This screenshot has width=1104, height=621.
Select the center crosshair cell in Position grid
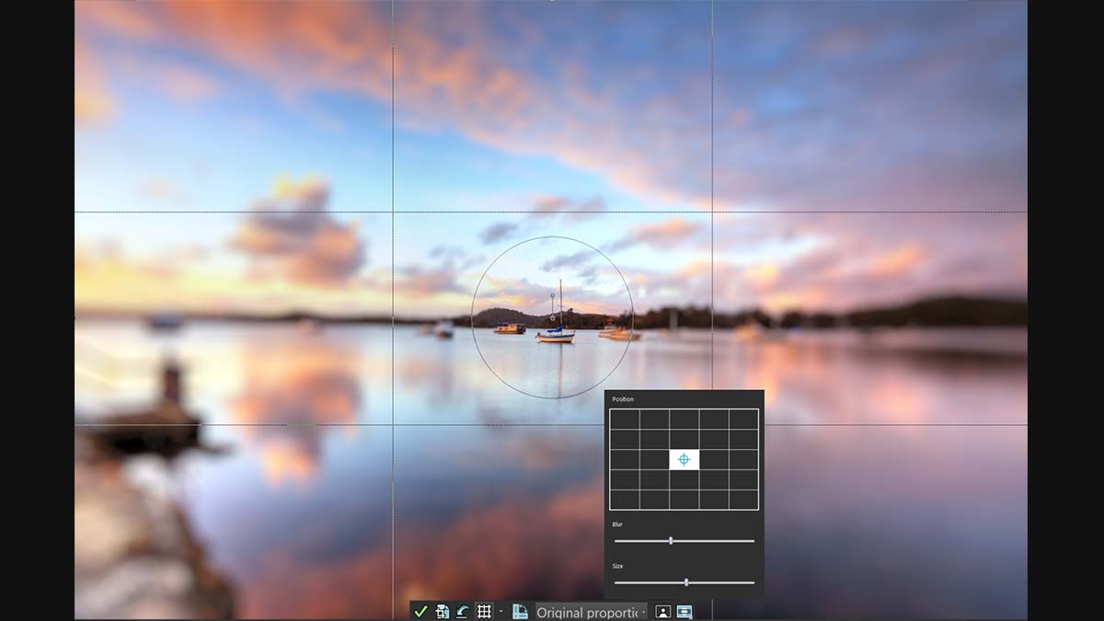click(684, 459)
